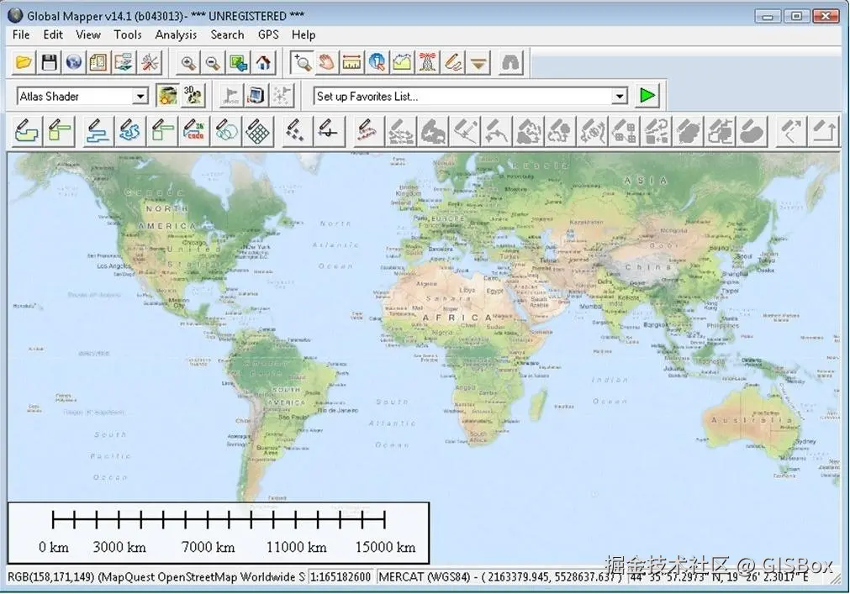Click the GPS flag waypoint icon
Viewport: 850px width, 594px height.
click(231, 96)
